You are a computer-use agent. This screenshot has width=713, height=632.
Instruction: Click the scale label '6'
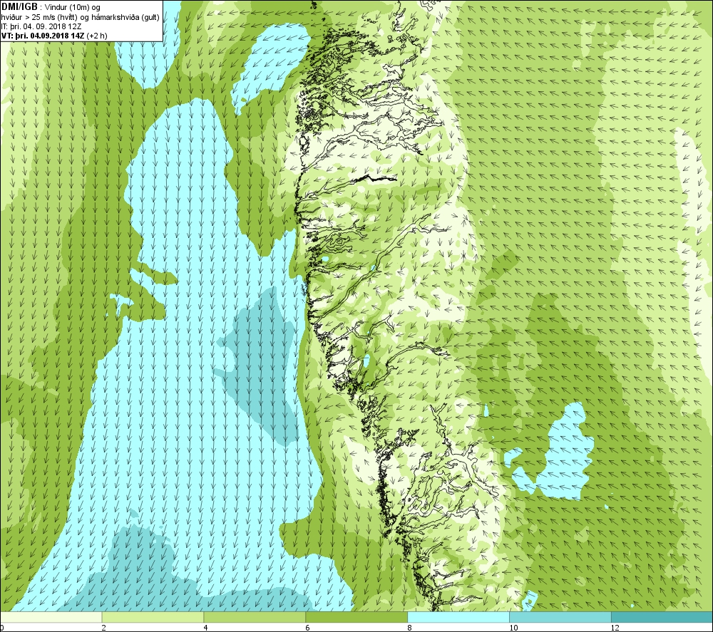click(308, 628)
